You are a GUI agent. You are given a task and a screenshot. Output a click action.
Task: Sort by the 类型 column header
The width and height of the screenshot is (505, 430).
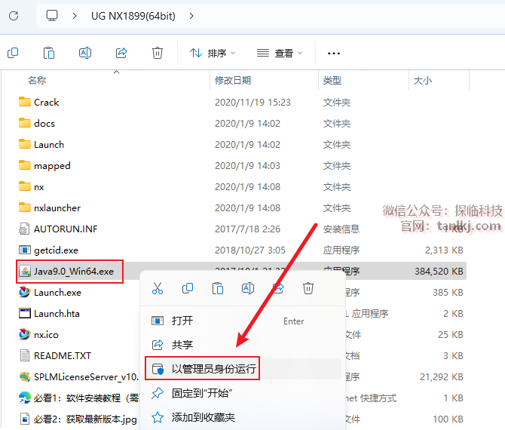click(x=332, y=80)
